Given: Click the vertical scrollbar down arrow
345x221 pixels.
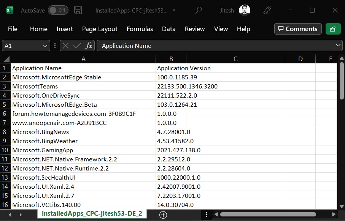Looking at the screenshot, I should coord(342,206).
